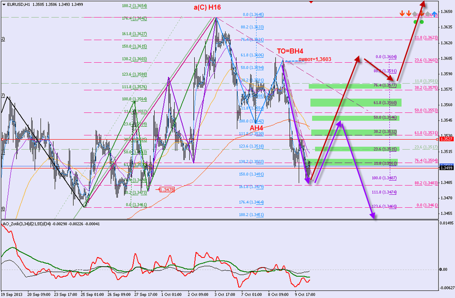Select the red 'AH4' annotation
This screenshot has width=455, height=298.
(256, 128)
